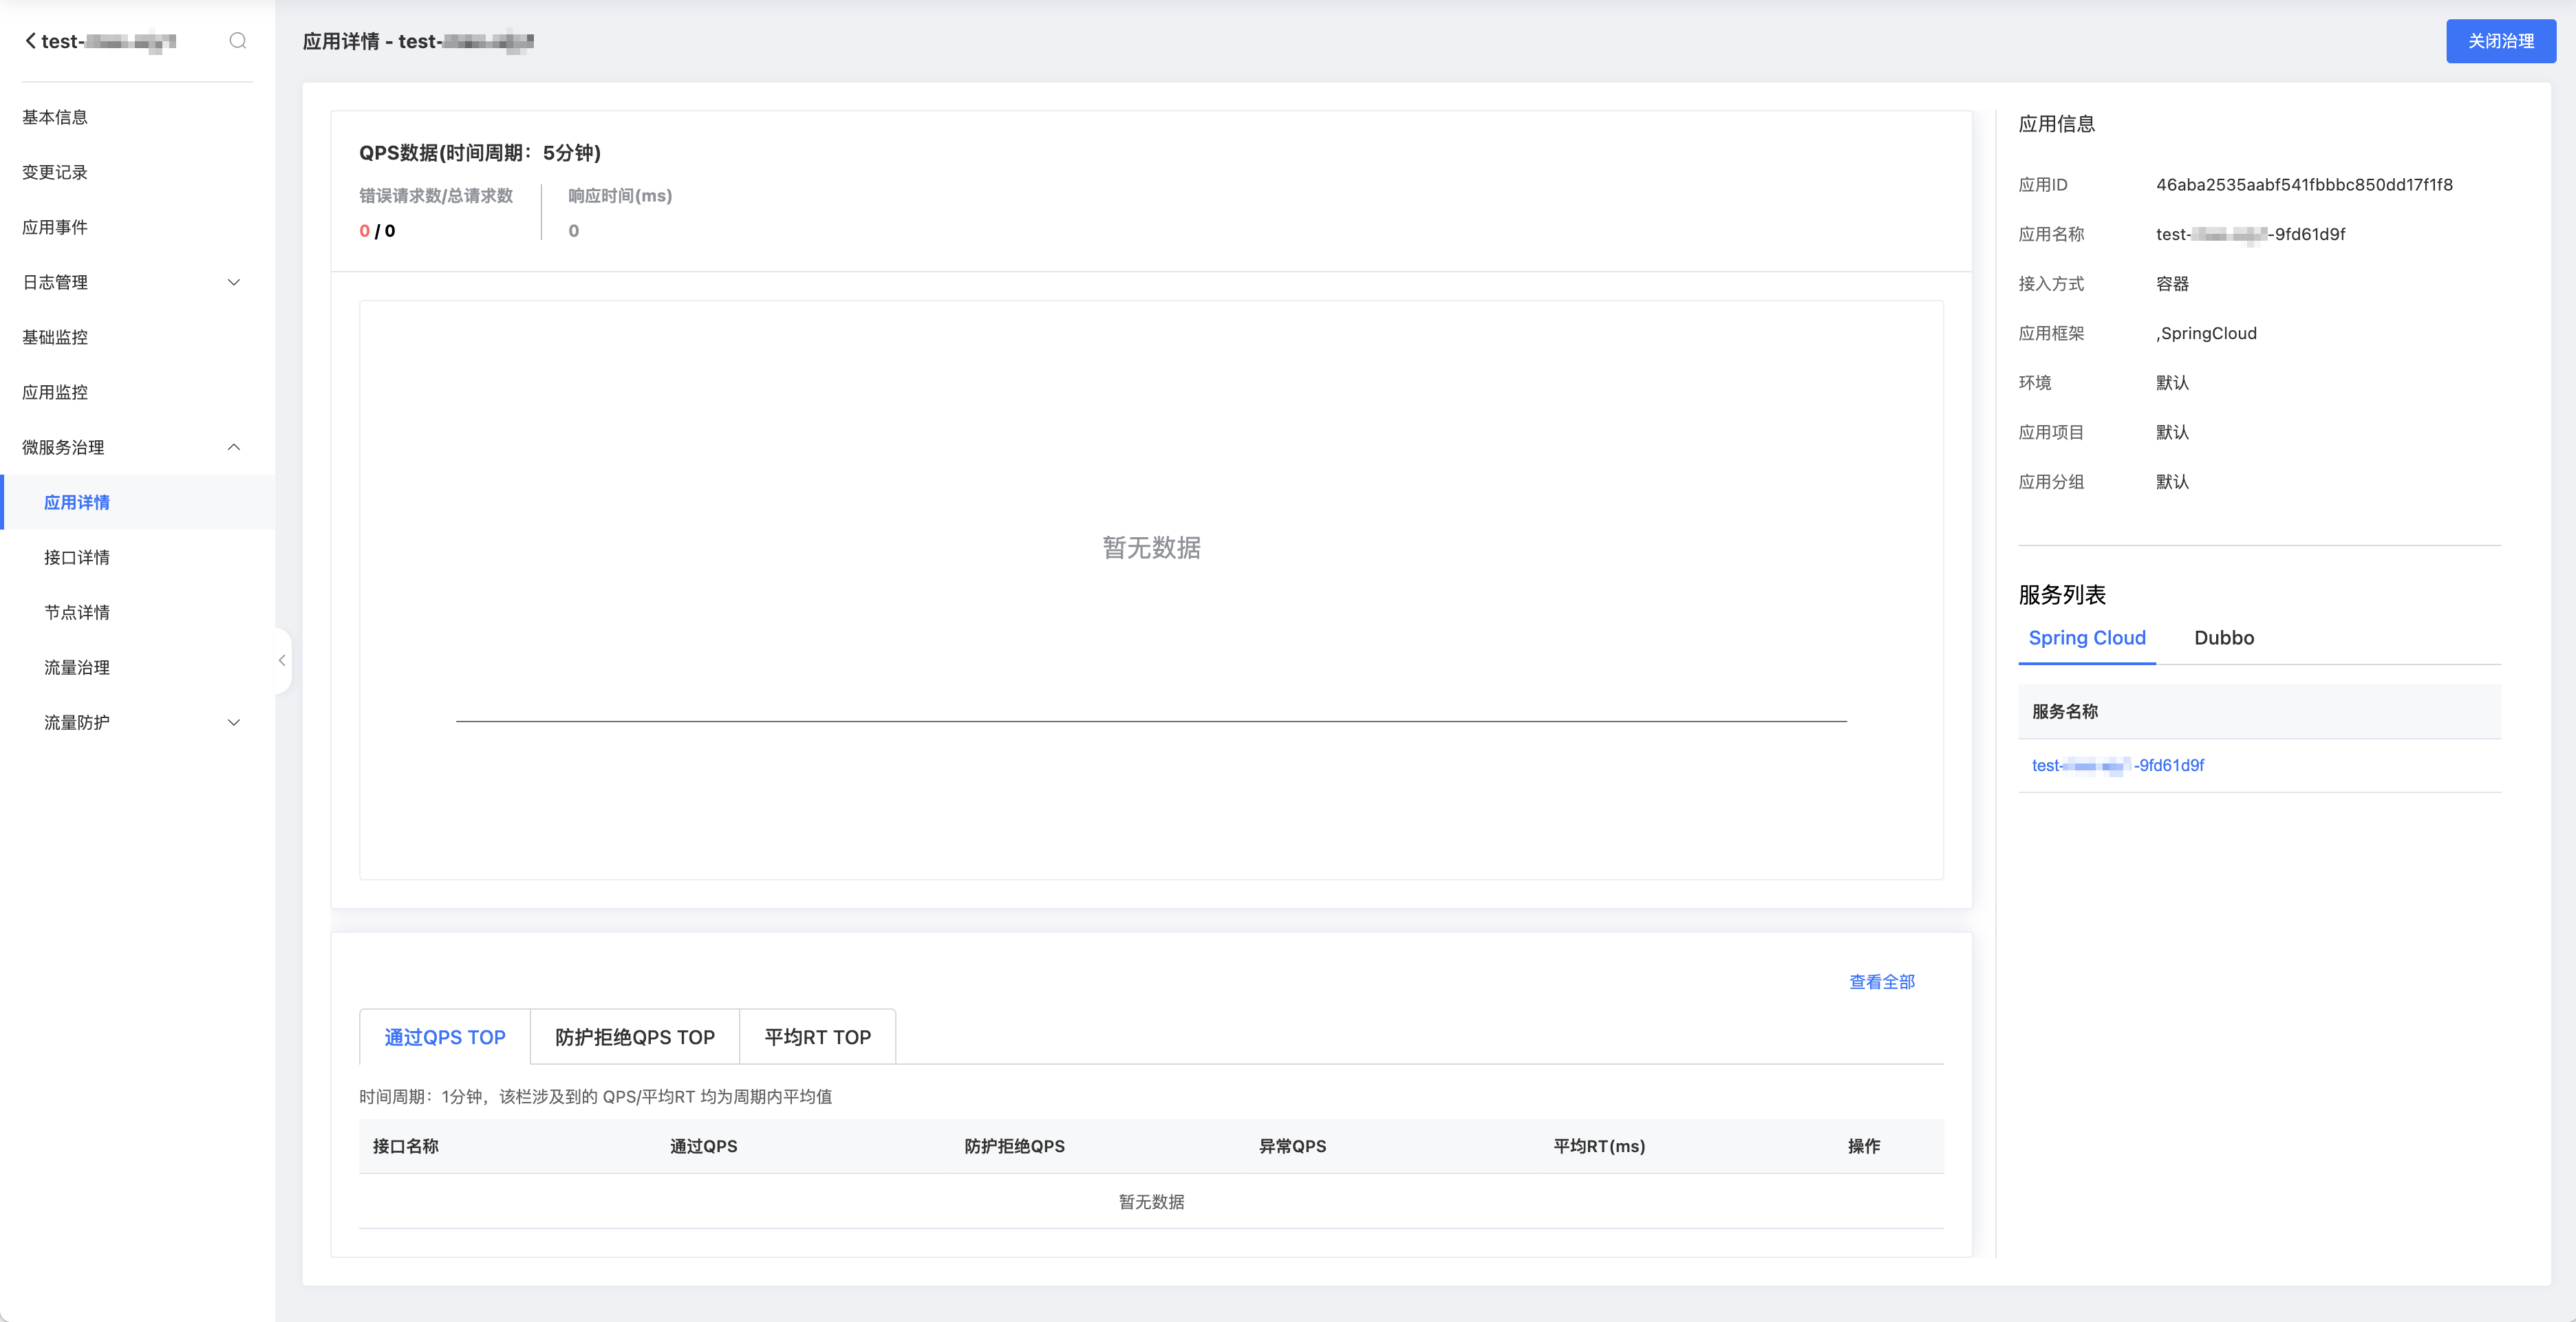The height and width of the screenshot is (1322, 2576).
Task: Collapse the 微服务治理 menu chevron
Action: point(234,447)
